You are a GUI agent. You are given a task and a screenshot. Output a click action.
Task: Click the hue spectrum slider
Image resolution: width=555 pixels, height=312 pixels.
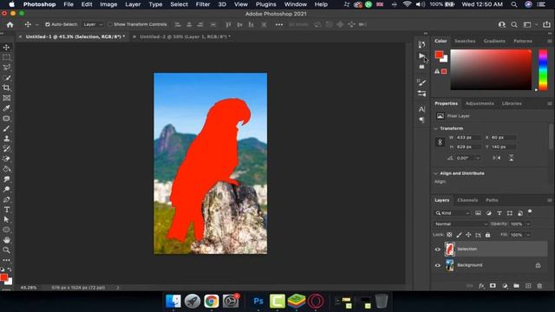[543, 69]
